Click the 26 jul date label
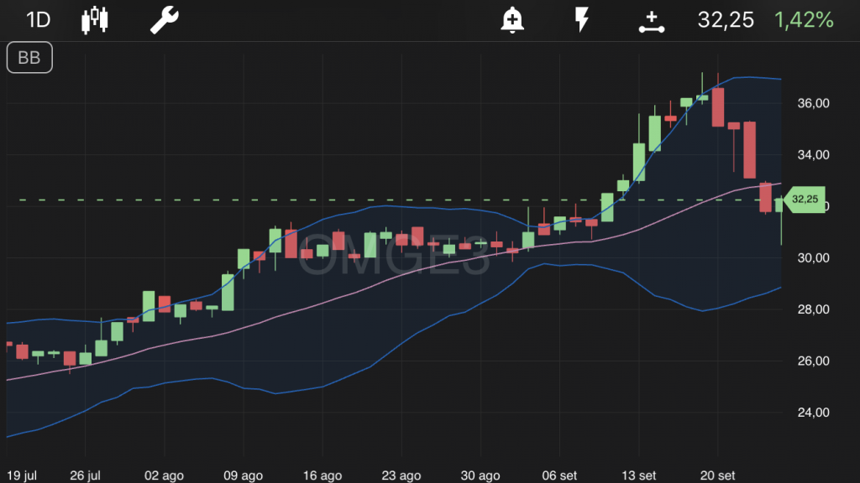 85,475
